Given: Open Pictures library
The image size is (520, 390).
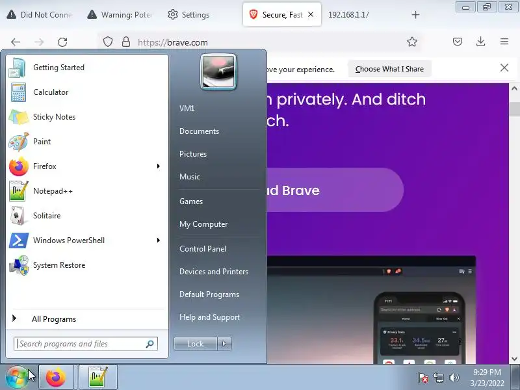Looking at the screenshot, I should click(193, 154).
